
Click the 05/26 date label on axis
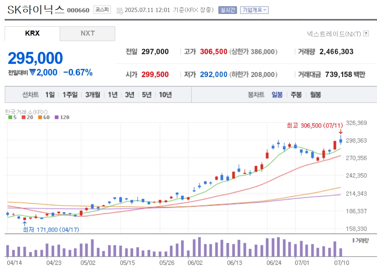(x=167, y=263)
